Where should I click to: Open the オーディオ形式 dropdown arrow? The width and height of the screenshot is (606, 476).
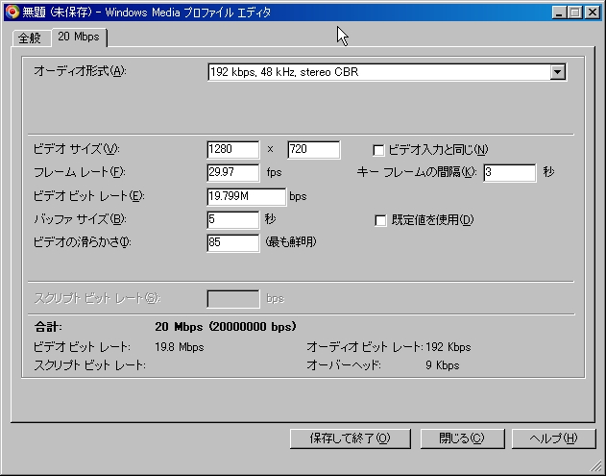(557, 72)
